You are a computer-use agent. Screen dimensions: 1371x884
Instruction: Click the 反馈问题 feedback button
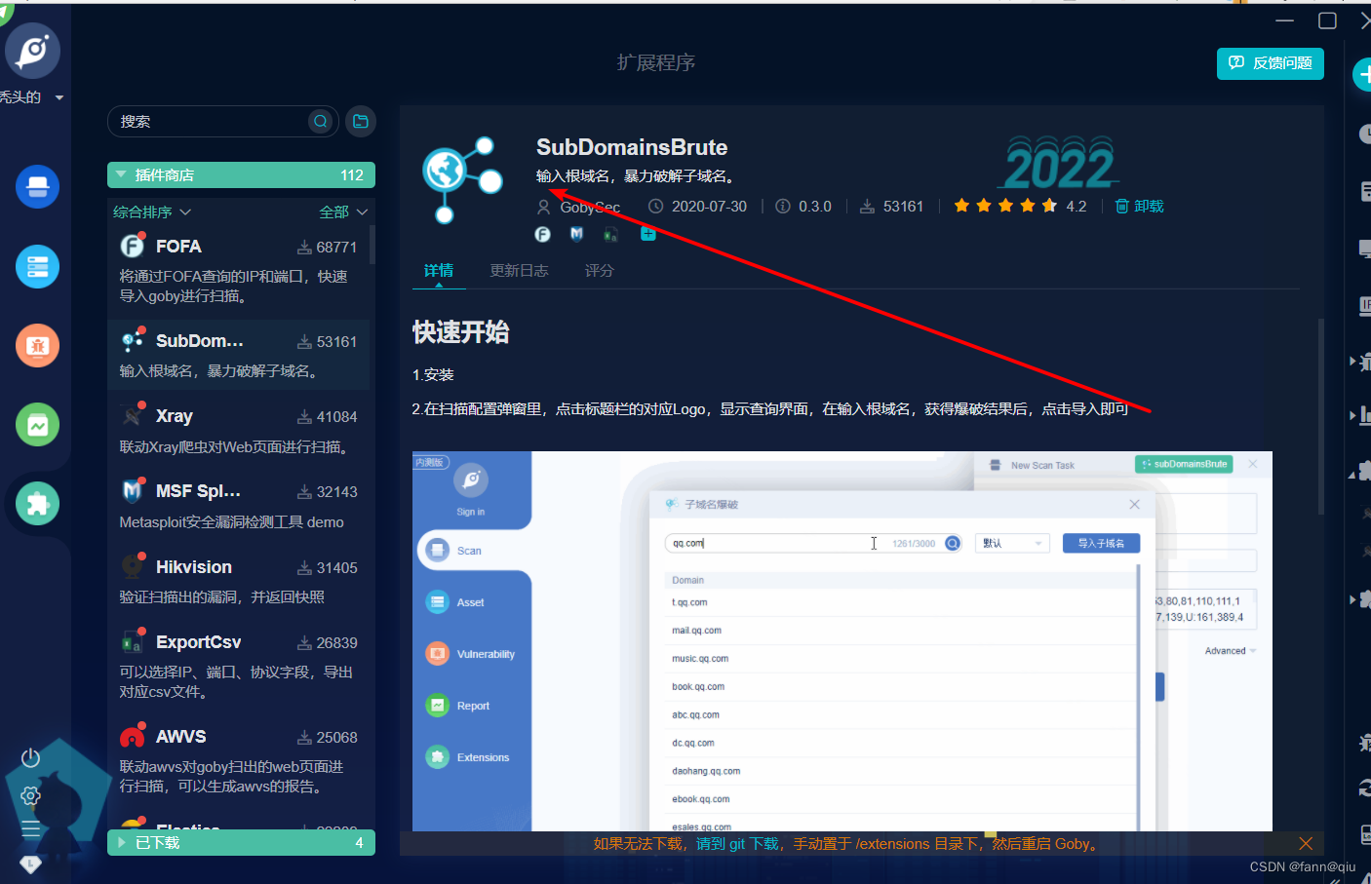point(1271,63)
